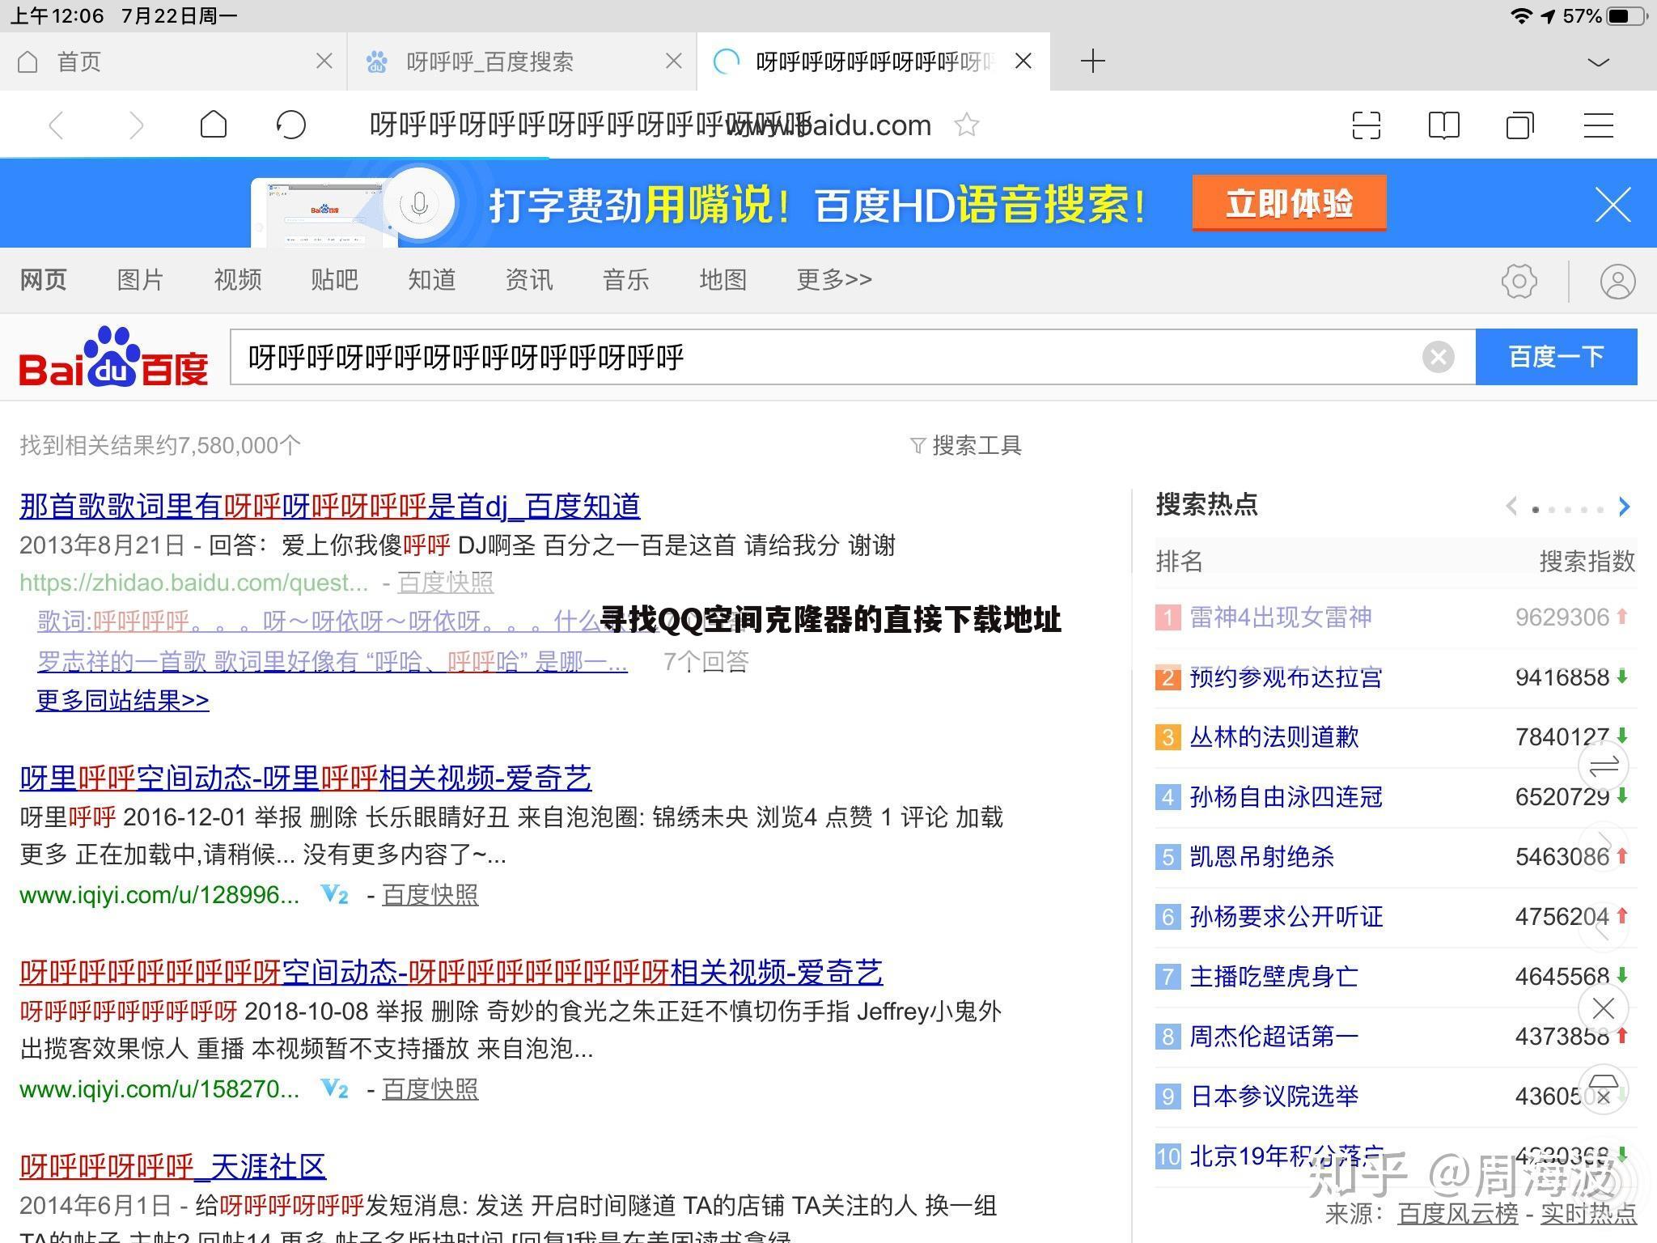Open 百度快照 for the zhidao result
Screen dimensions: 1657x1243
[x=445, y=582]
